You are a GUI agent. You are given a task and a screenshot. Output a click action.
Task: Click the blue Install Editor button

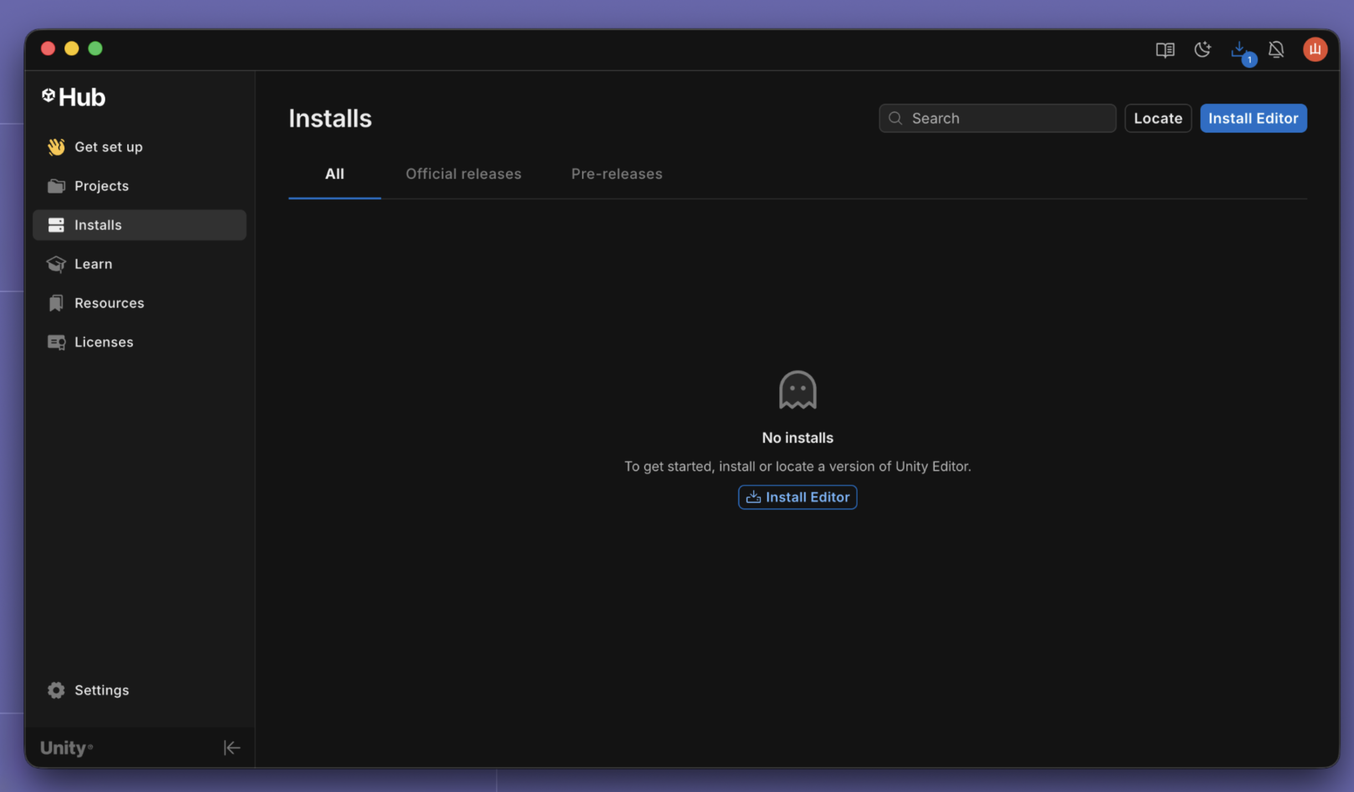coord(1253,118)
